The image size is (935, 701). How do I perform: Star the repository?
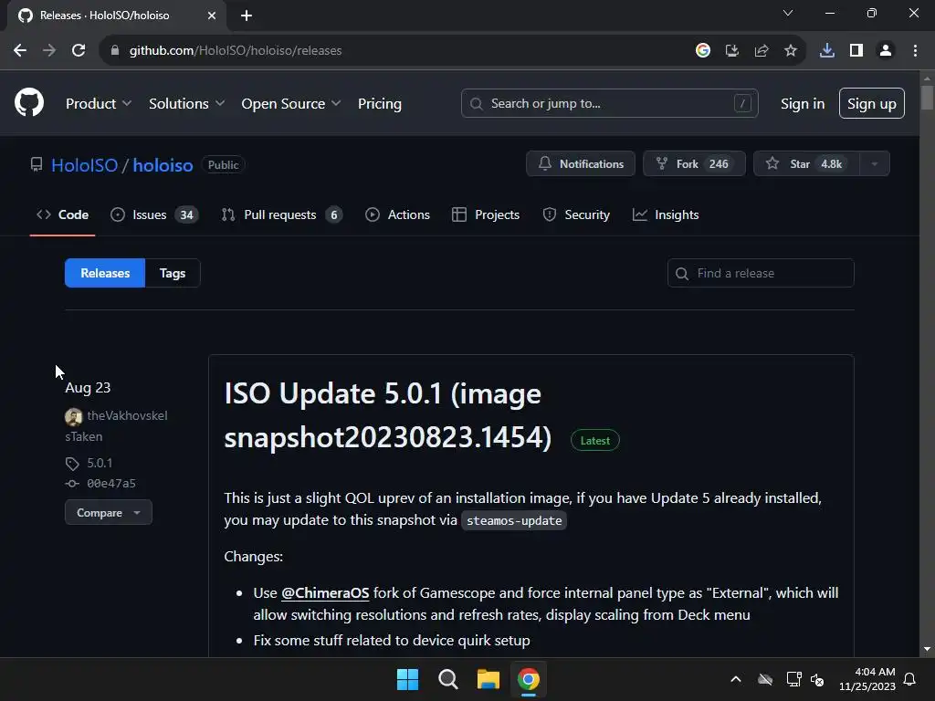[806, 164]
